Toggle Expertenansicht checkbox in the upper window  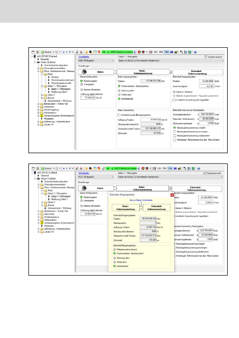(x=206, y=57)
